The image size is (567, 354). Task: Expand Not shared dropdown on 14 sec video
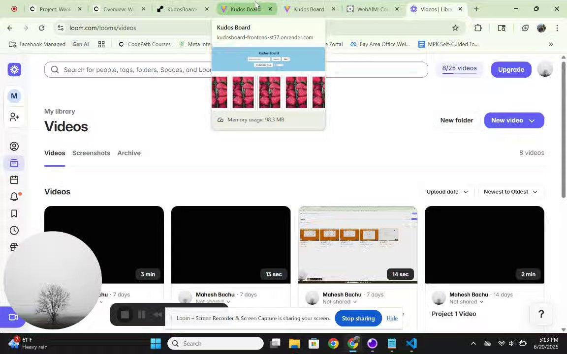(340, 302)
